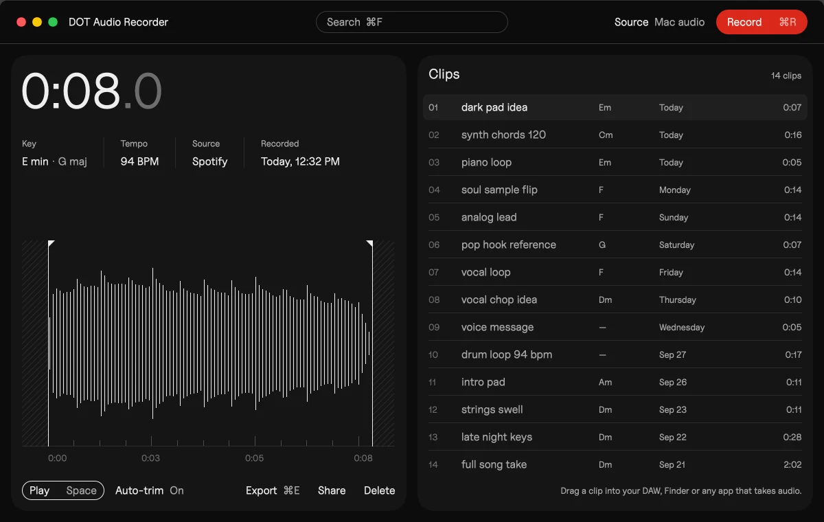Click the 0:28 duration of late night keys
This screenshot has width=824, height=522.
pyautogui.click(x=792, y=437)
